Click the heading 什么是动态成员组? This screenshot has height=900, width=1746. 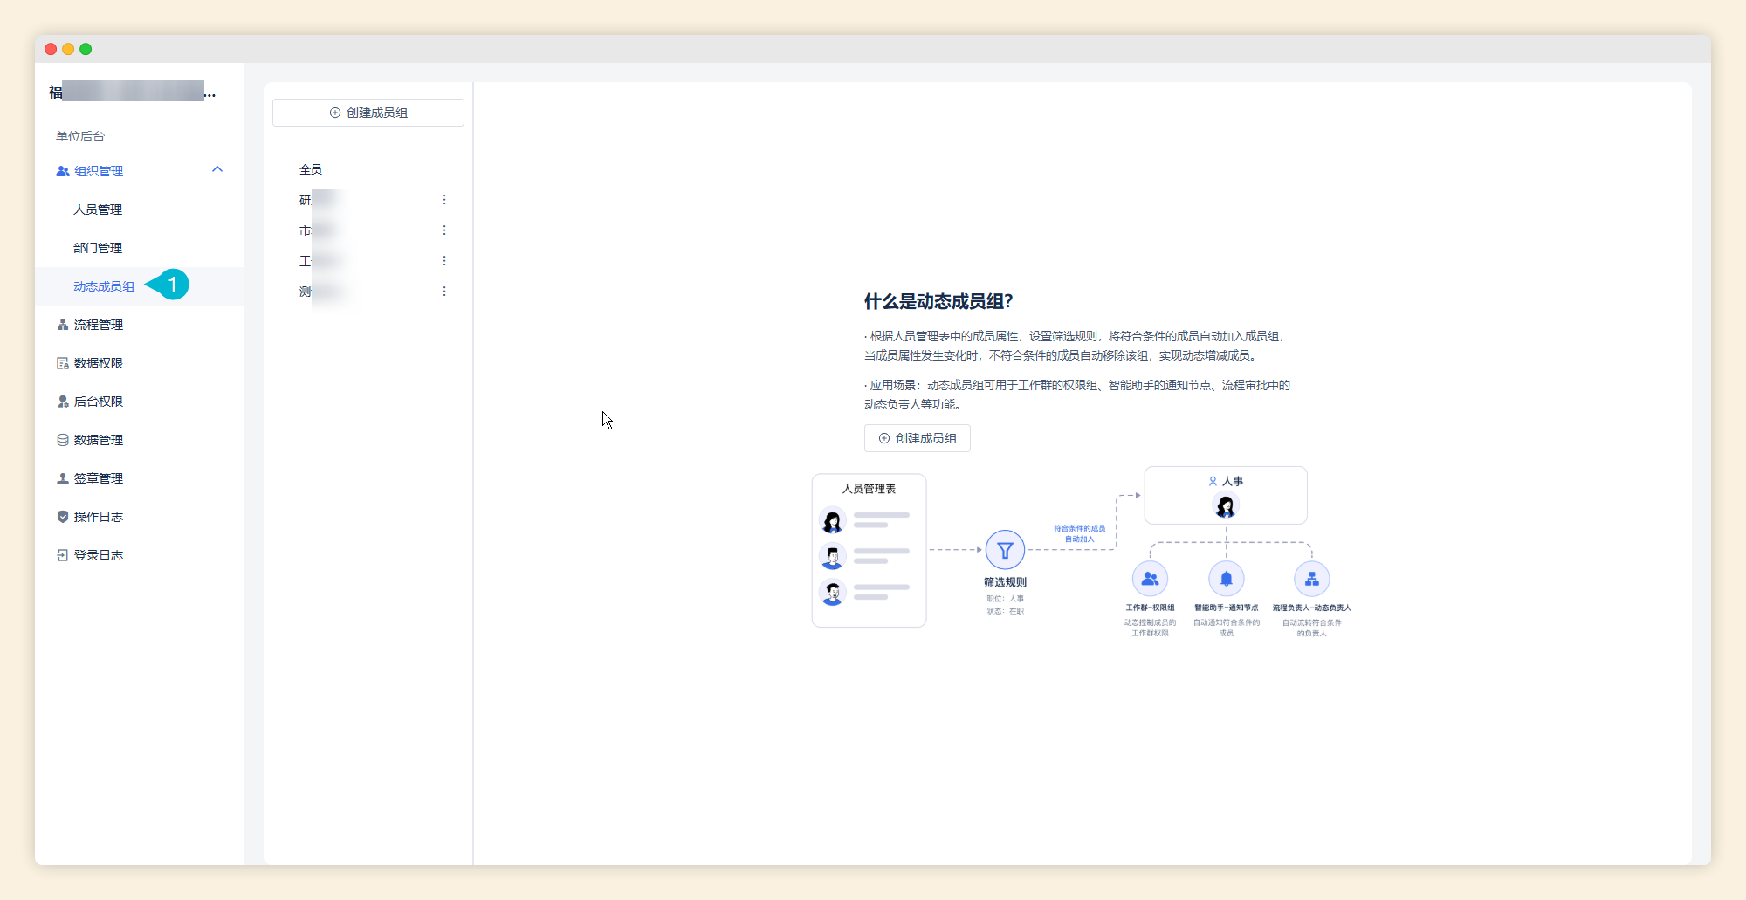pyautogui.click(x=938, y=301)
